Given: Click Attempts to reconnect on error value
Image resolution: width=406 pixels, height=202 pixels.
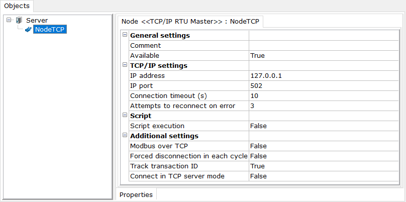Looking at the screenshot, I should coord(324,106).
